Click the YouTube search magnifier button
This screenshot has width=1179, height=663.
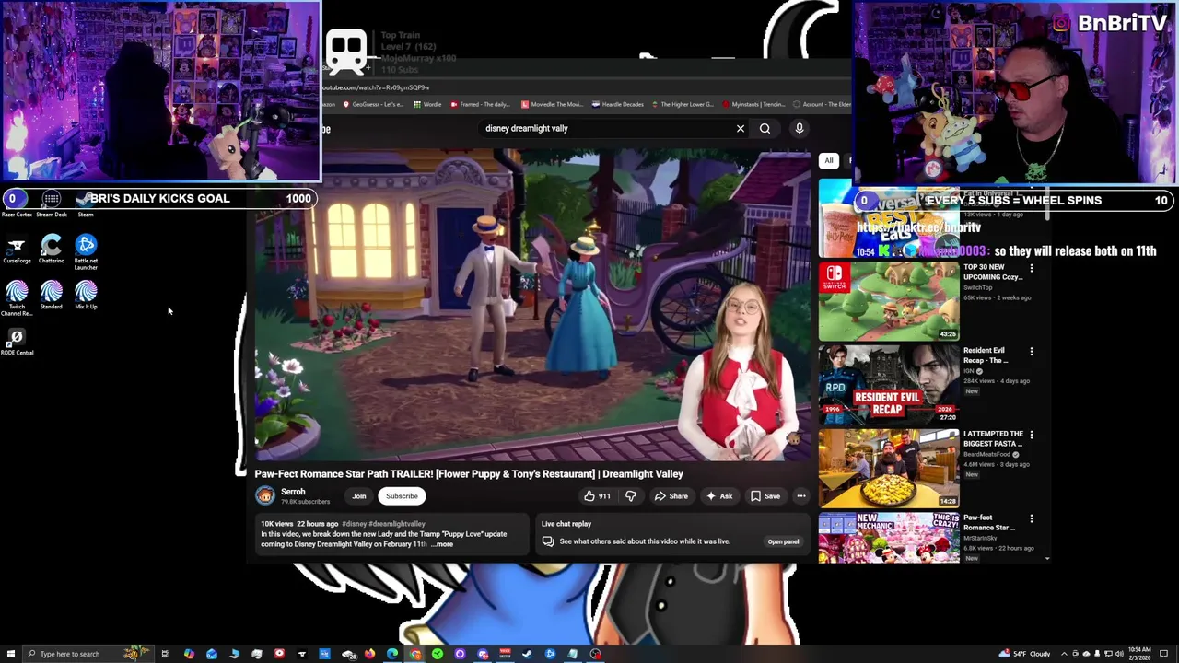click(765, 128)
